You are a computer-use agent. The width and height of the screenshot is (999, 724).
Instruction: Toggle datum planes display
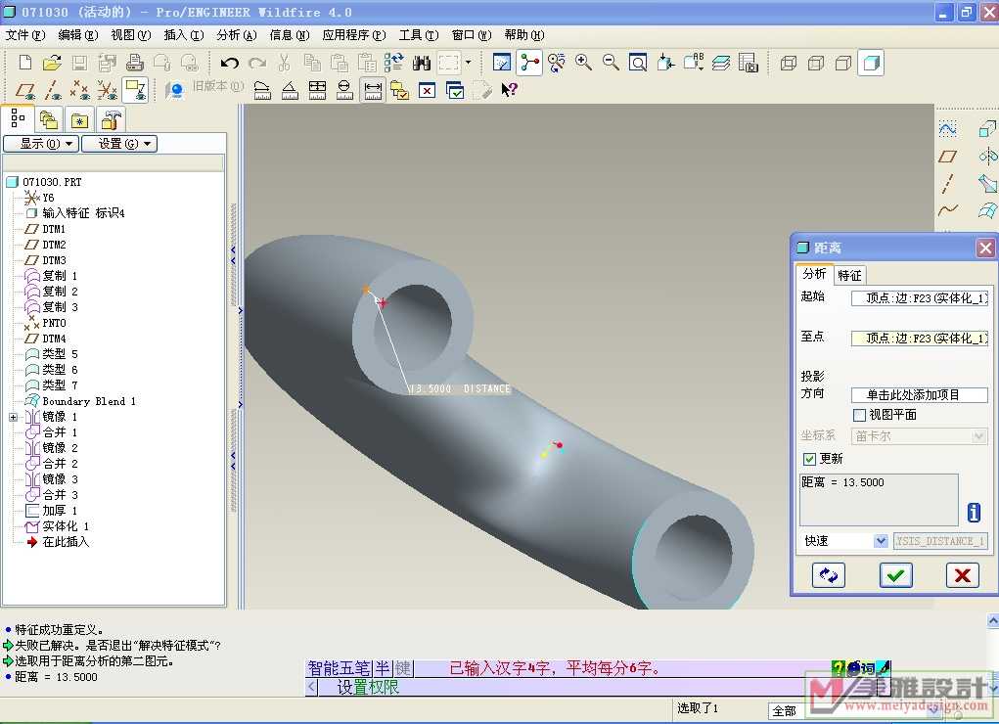coord(25,90)
